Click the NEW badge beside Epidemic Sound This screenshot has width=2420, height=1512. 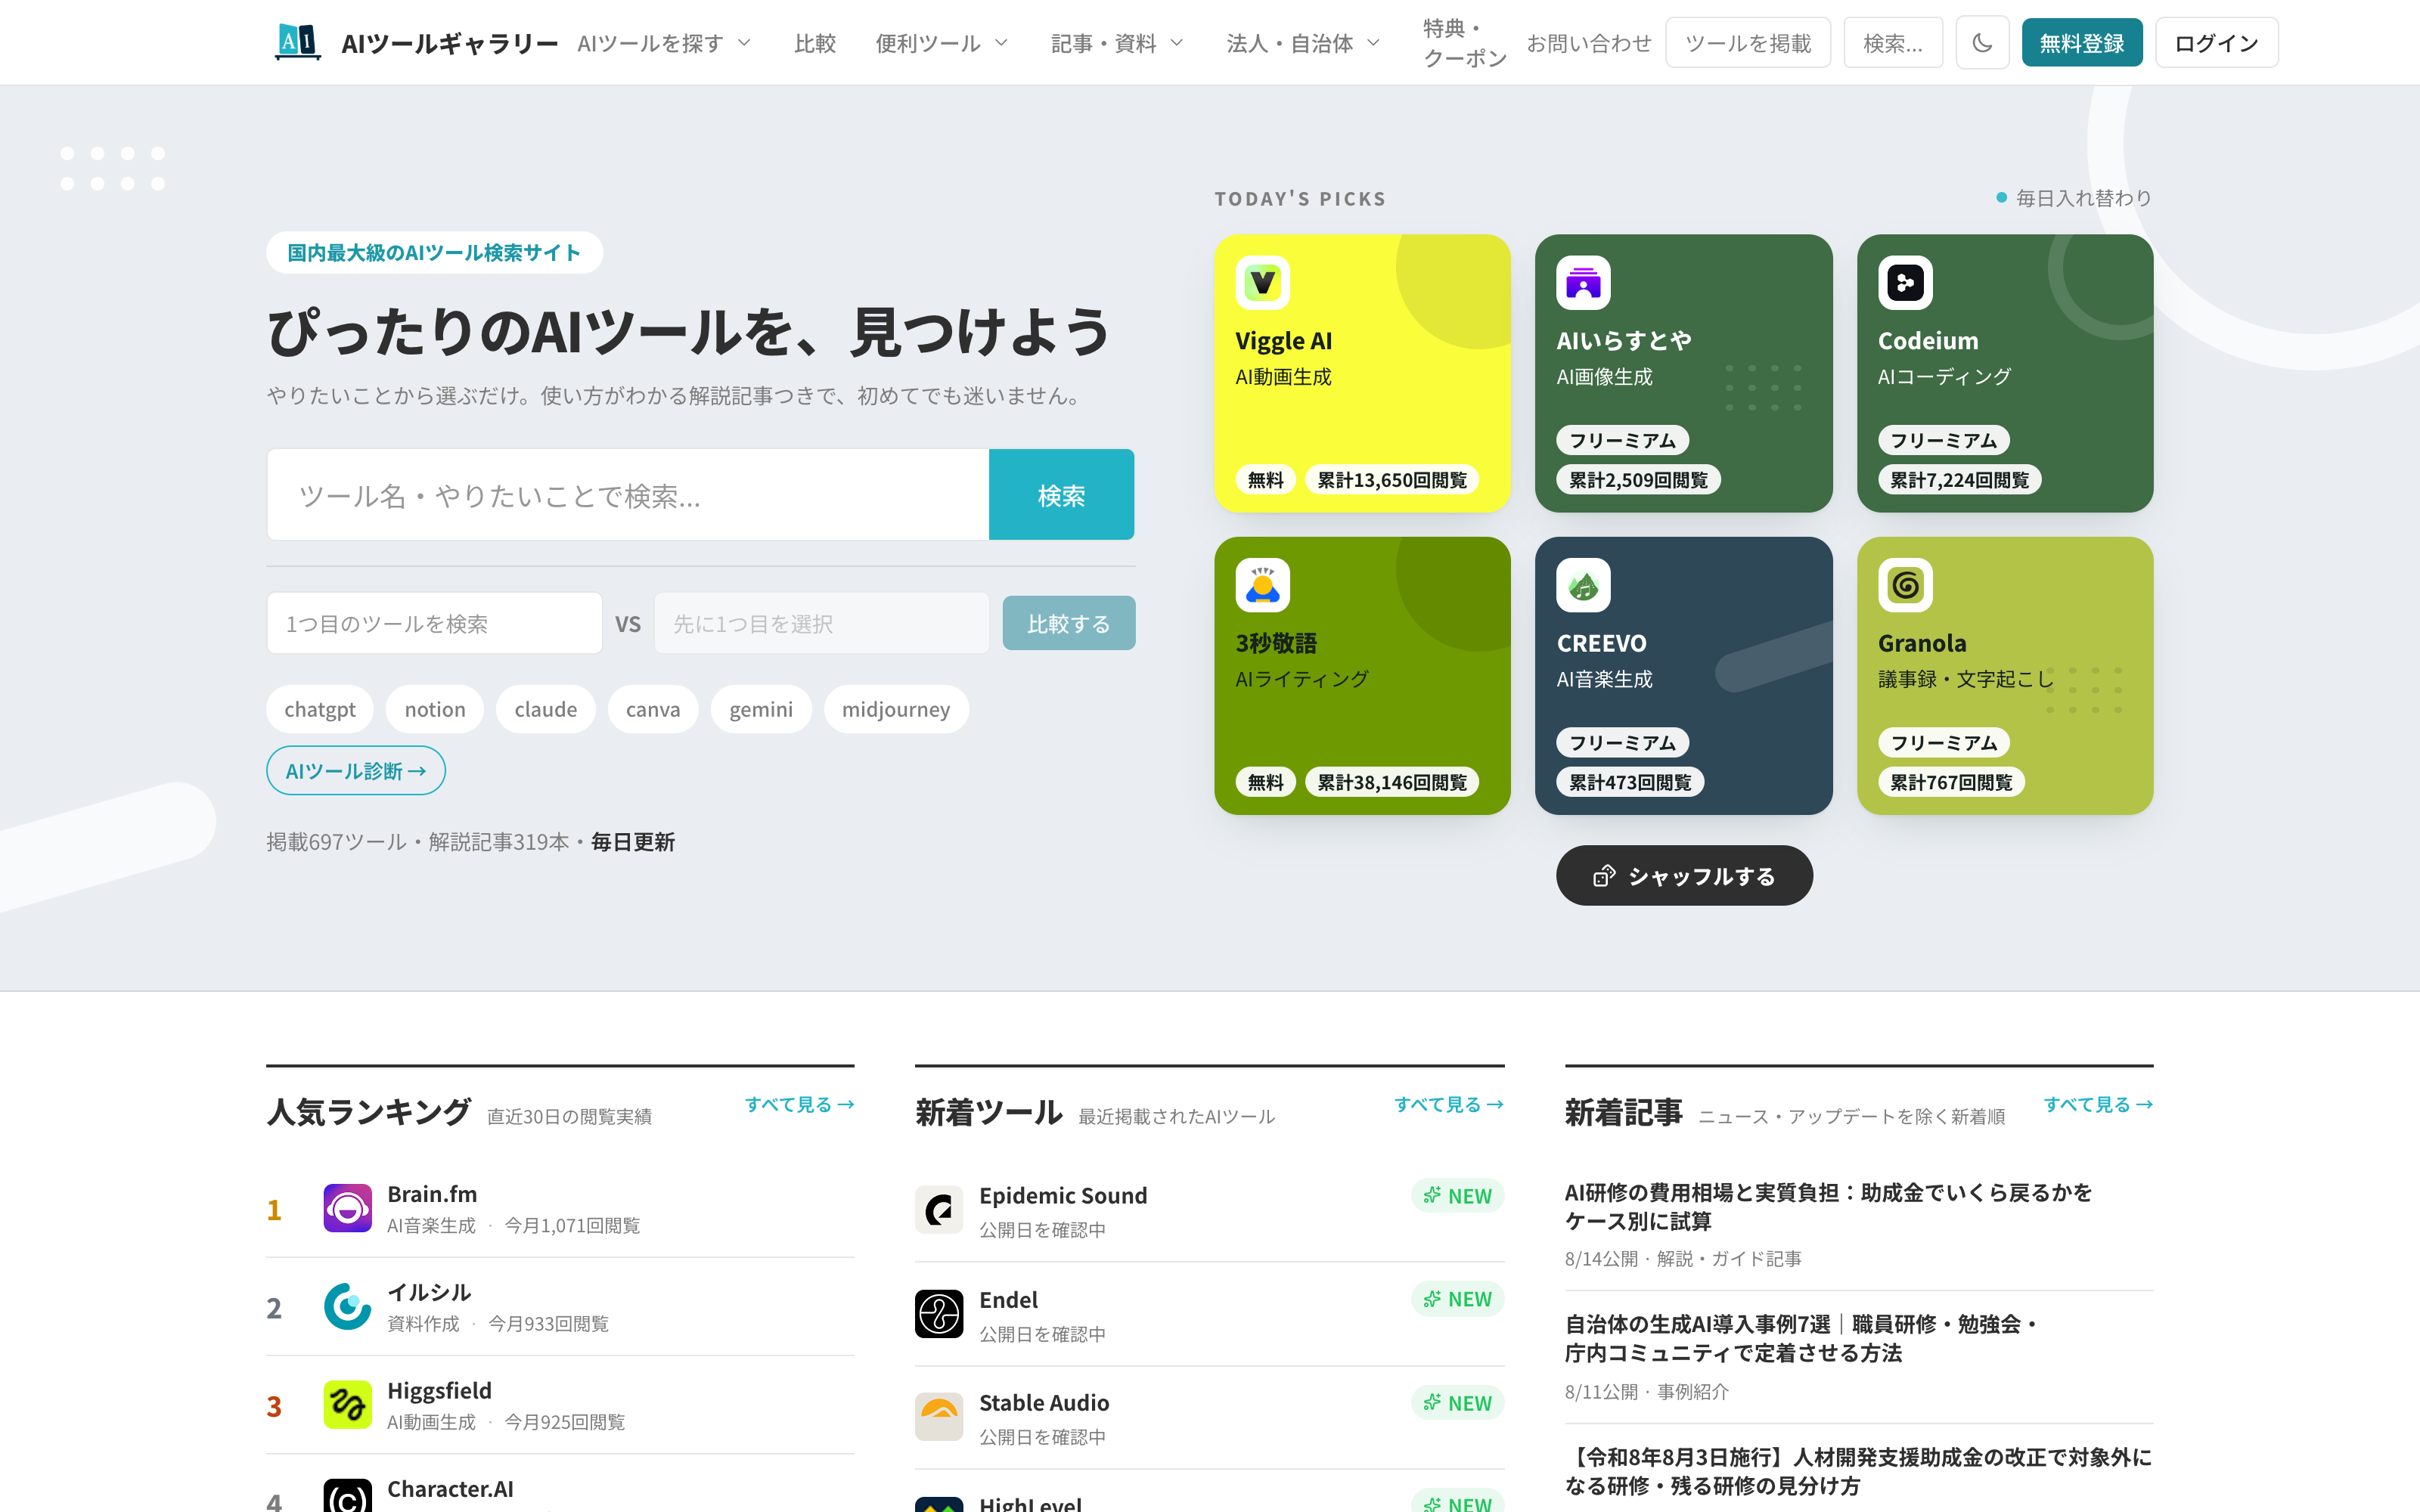pyautogui.click(x=1457, y=1196)
